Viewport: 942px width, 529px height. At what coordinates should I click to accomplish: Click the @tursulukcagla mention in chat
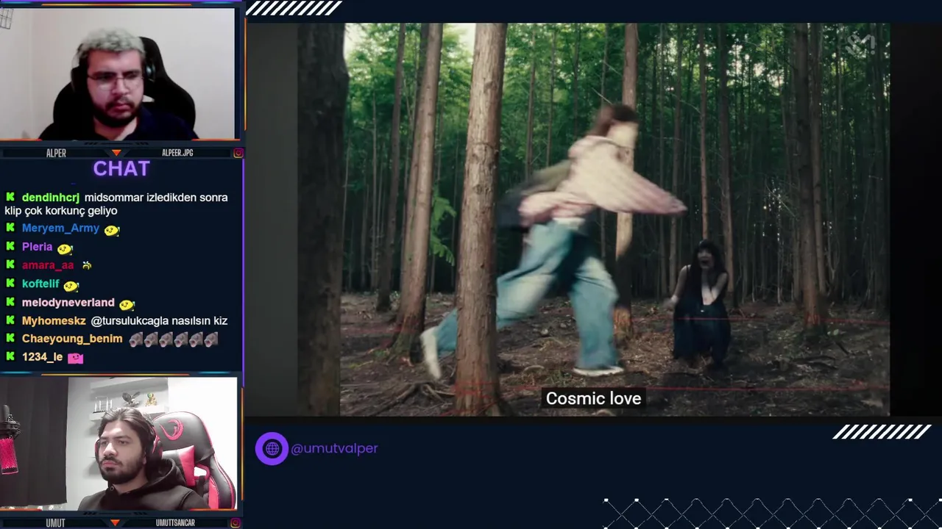coord(130,321)
